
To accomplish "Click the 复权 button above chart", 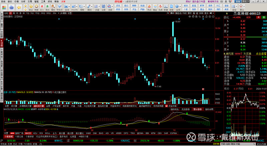I will [190, 13].
